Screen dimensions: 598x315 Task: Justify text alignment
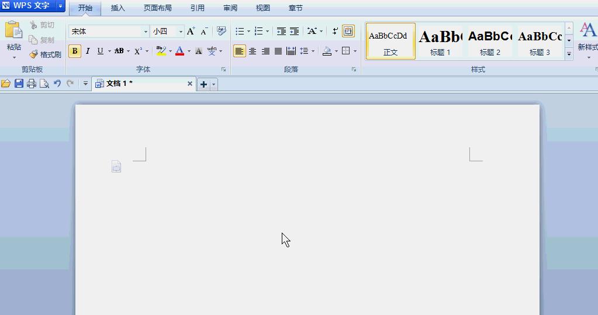pyautogui.click(x=278, y=51)
